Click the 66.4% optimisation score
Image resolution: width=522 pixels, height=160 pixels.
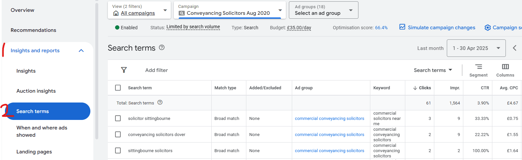tap(381, 28)
